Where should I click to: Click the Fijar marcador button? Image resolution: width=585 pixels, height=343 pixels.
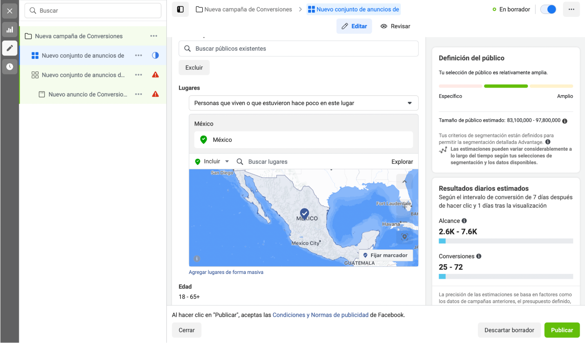(x=386, y=255)
